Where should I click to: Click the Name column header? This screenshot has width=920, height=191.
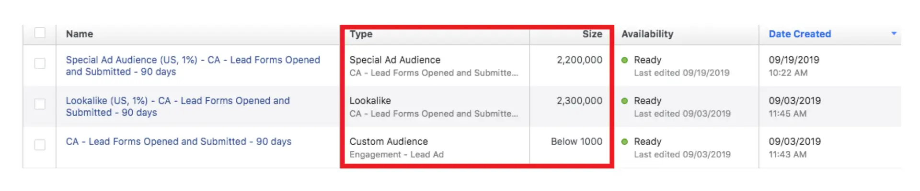pos(80,34)
